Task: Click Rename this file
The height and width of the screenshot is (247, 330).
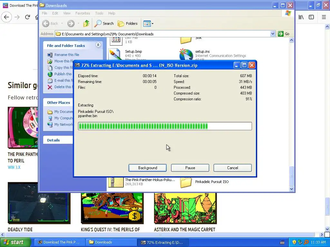Action: (67, 55)
